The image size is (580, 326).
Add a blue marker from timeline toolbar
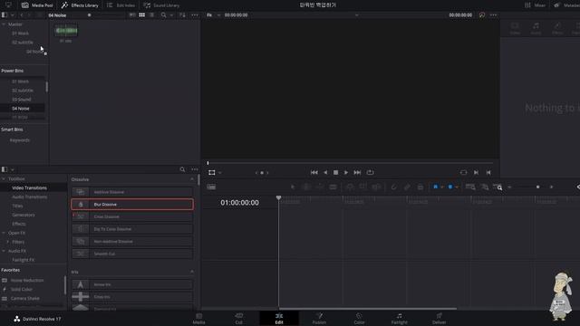[450, 187]
